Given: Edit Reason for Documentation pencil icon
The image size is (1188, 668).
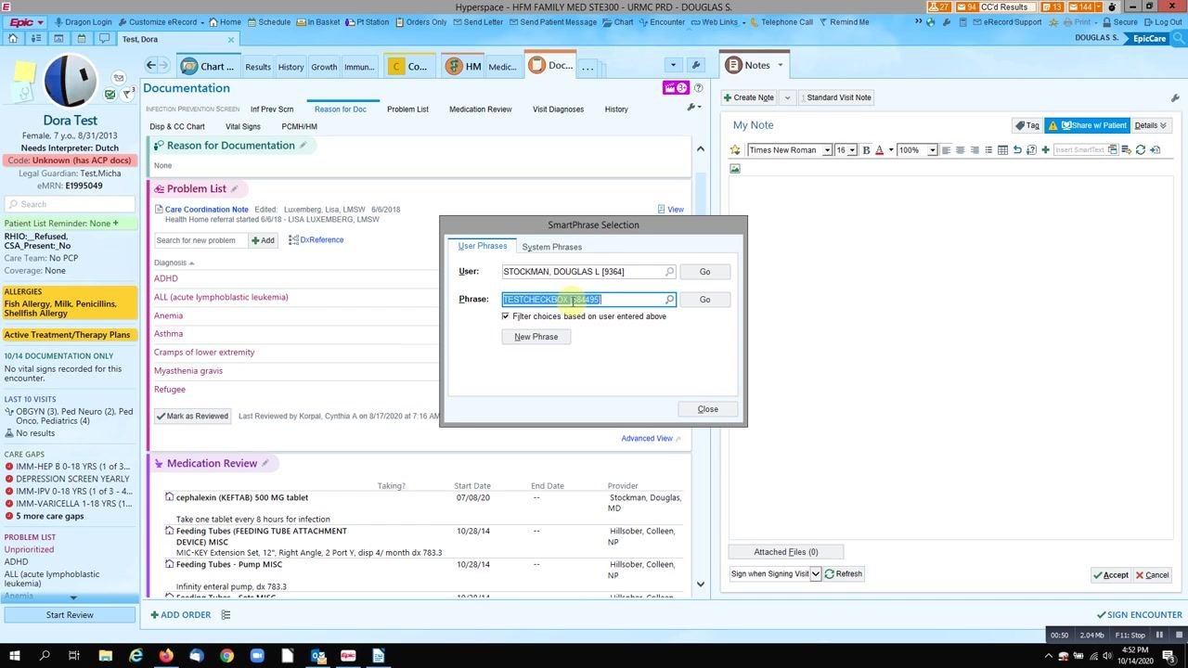Looking at the screenshot, I should point(303,146).
